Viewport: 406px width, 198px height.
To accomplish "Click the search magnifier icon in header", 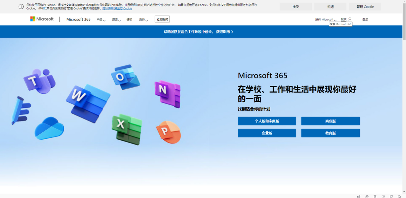I will click(349, 19).
